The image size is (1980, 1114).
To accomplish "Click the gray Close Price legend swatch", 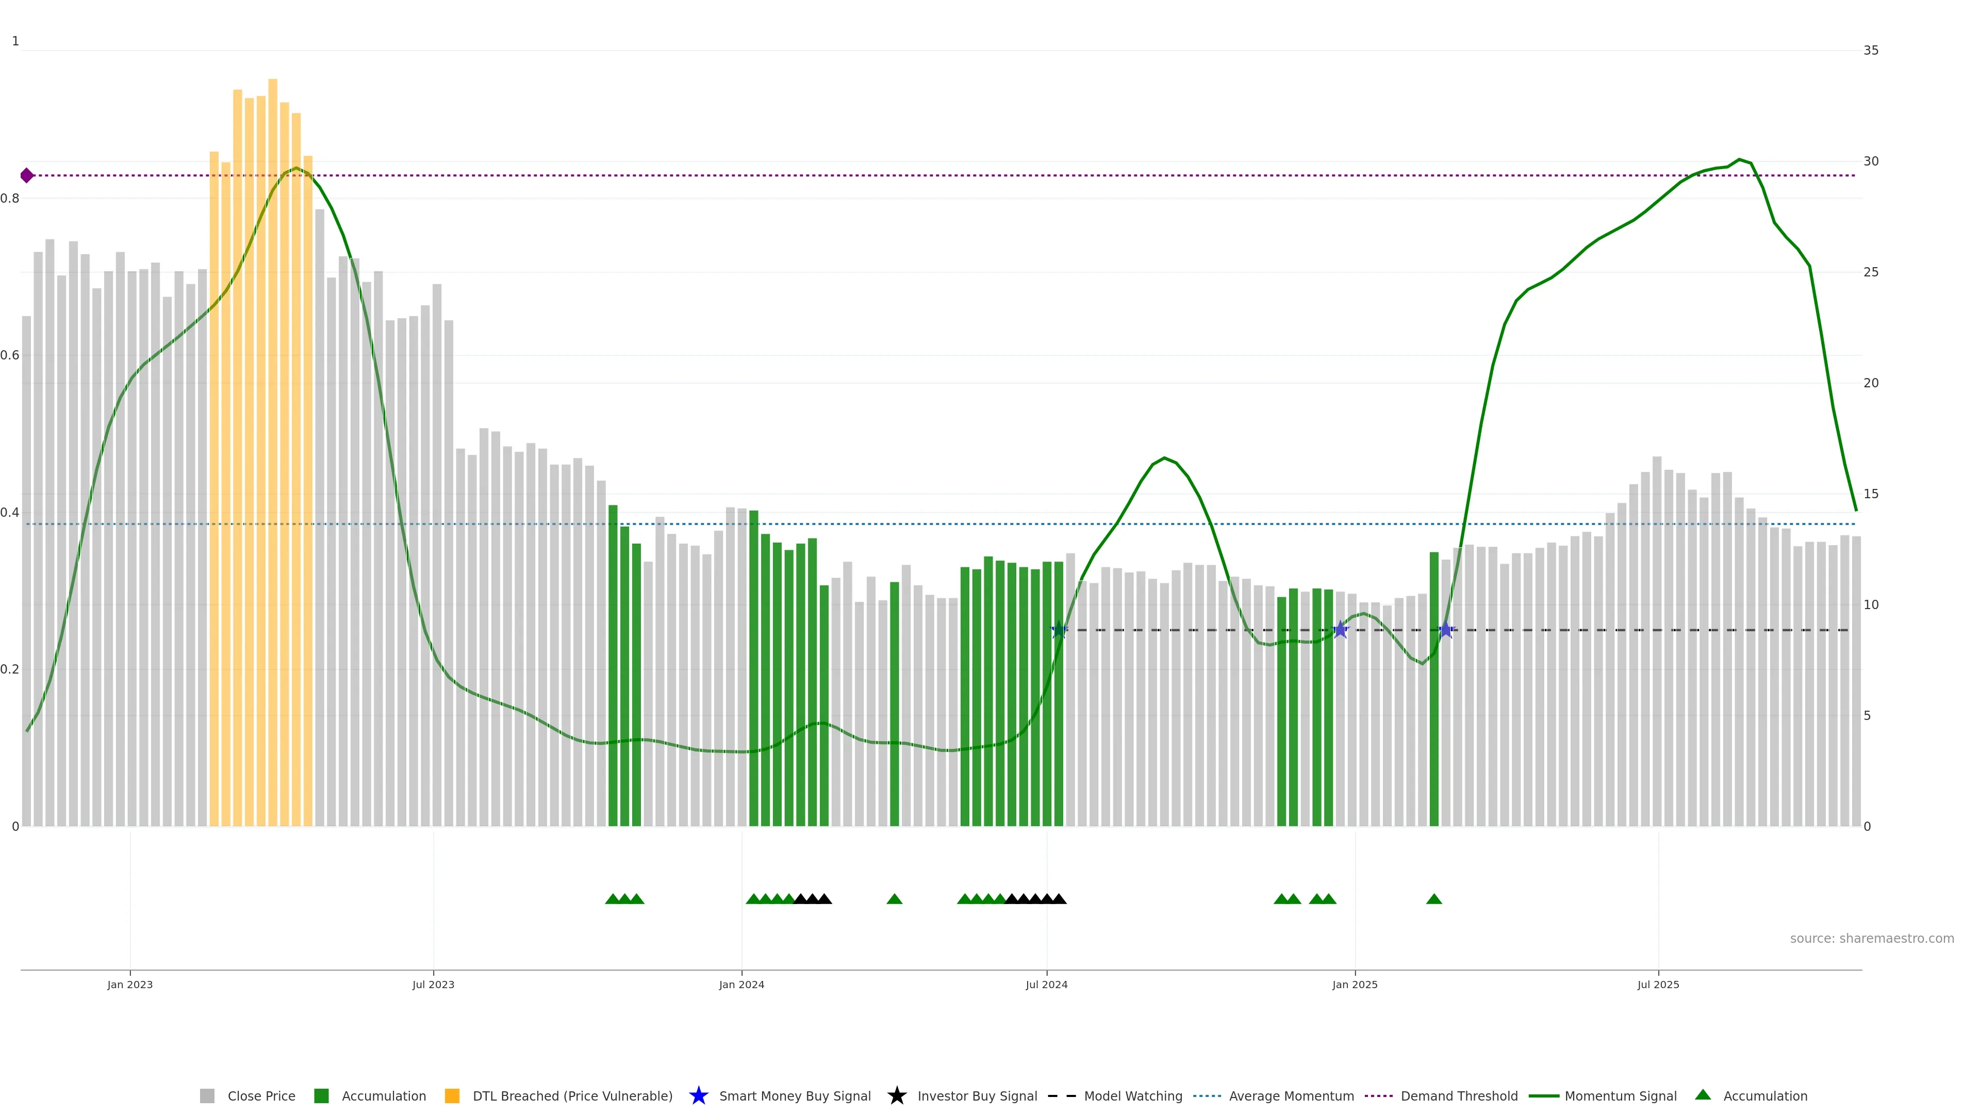I will click(207, 1095).
